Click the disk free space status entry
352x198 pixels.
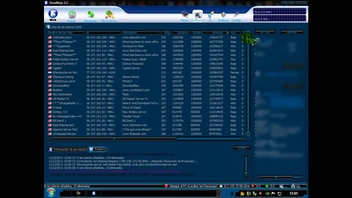click(235, 186)
